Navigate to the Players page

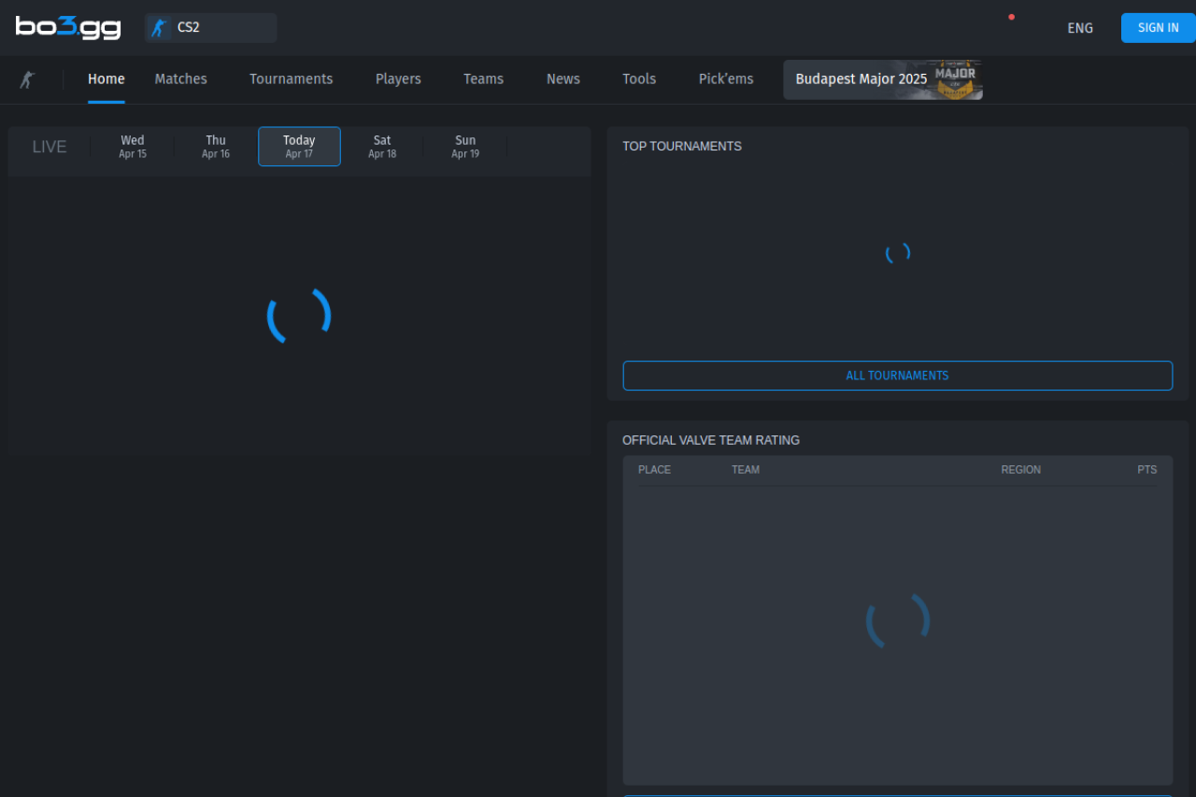[398, 79]
